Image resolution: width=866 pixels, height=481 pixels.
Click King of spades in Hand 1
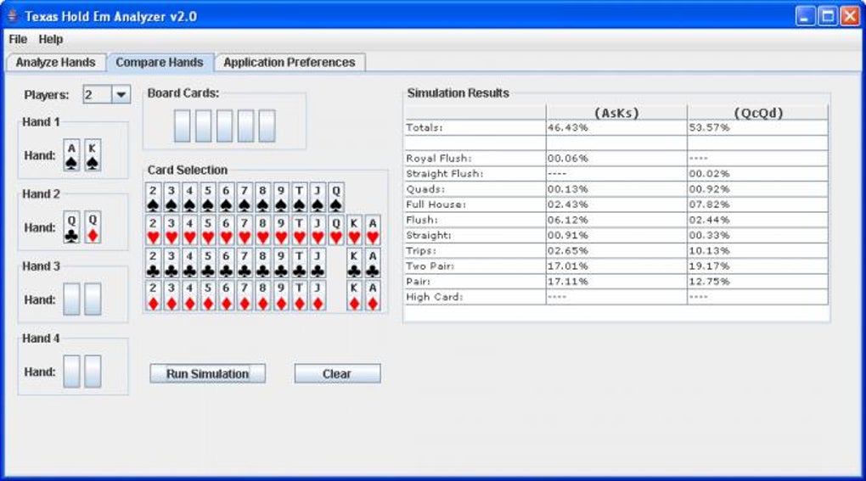point(93,155)
